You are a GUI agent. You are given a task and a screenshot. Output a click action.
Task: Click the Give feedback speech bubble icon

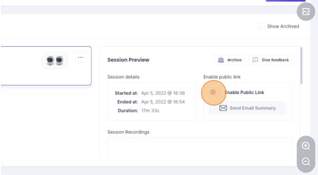coord(255,60)
